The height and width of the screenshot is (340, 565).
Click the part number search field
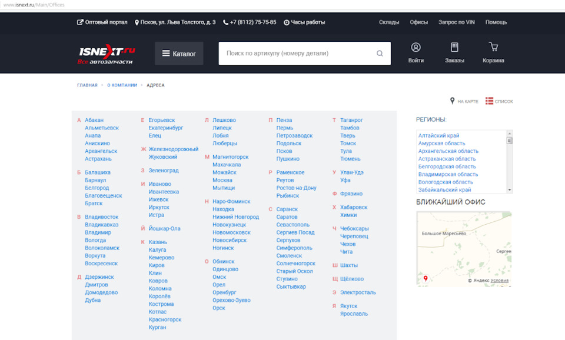pyautogui.click(x=297, y=54)
